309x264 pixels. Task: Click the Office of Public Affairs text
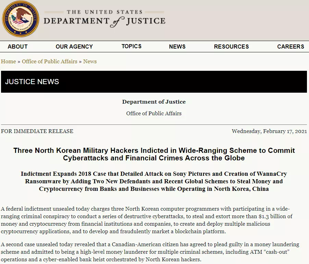point(154,113)
